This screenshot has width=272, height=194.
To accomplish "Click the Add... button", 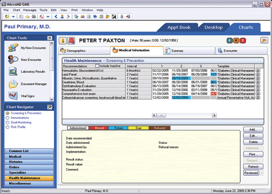I will tap(253, 130).
